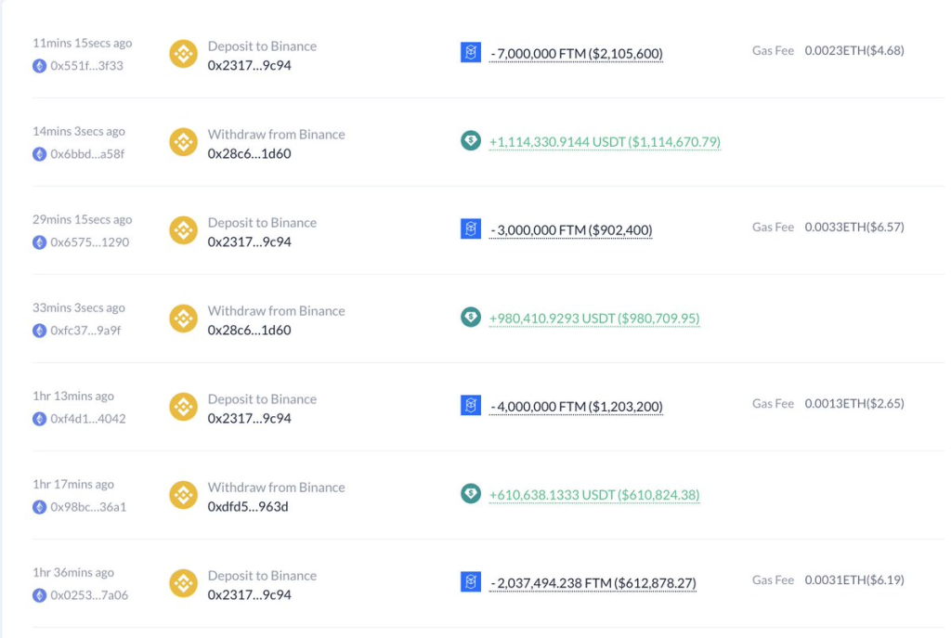
Task: Select address 0x2317...9c94 in the 29mins row
Action: tap(249, 242)
